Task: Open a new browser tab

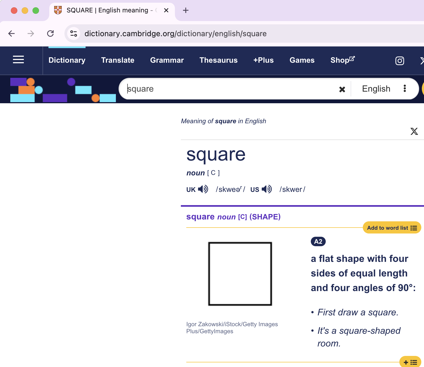Action: tap(186, 10)
